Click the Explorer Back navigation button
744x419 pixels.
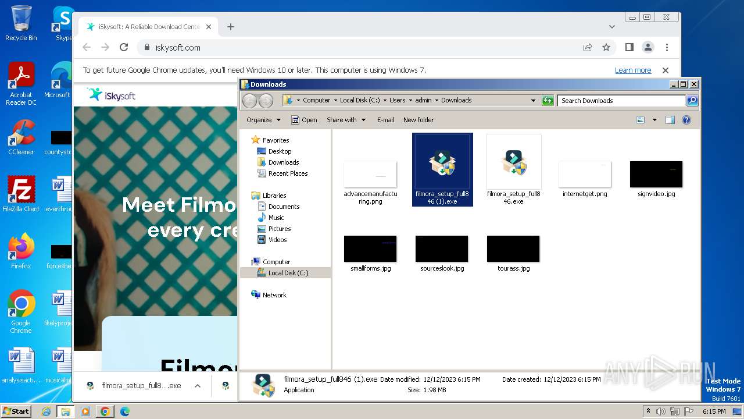pos(249,101)
